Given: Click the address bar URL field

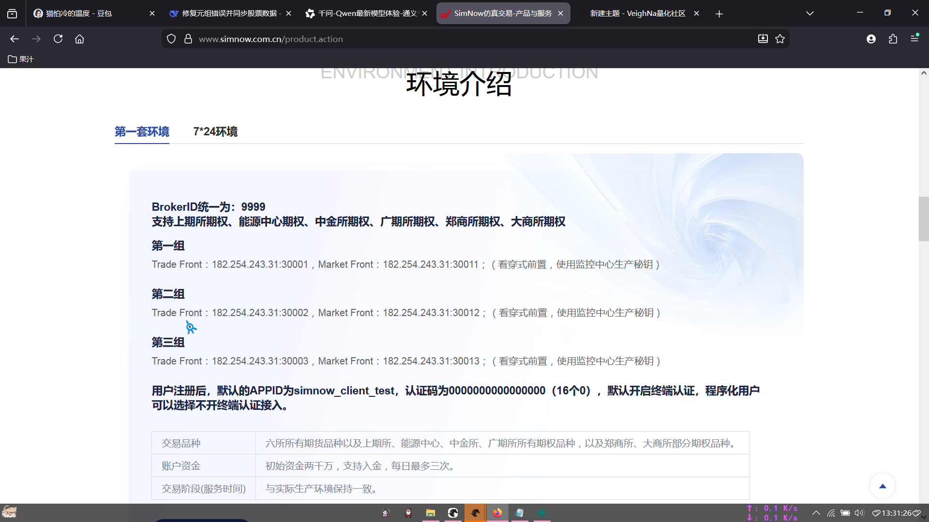Looking at the screenshot, I should click(435, 39).
